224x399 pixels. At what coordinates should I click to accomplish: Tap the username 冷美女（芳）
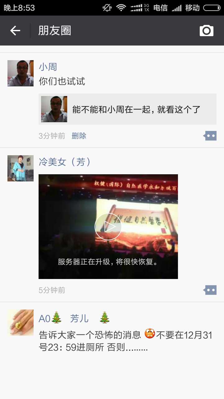[x=65, y=162]
